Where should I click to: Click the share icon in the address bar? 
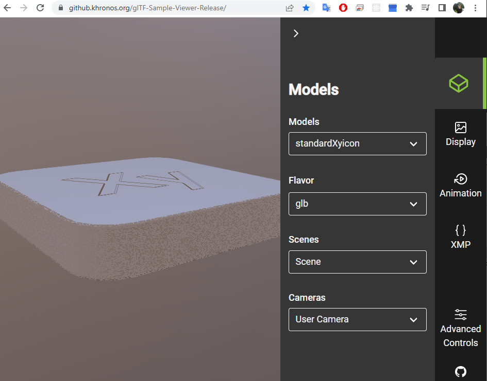[x=290, y=8]
